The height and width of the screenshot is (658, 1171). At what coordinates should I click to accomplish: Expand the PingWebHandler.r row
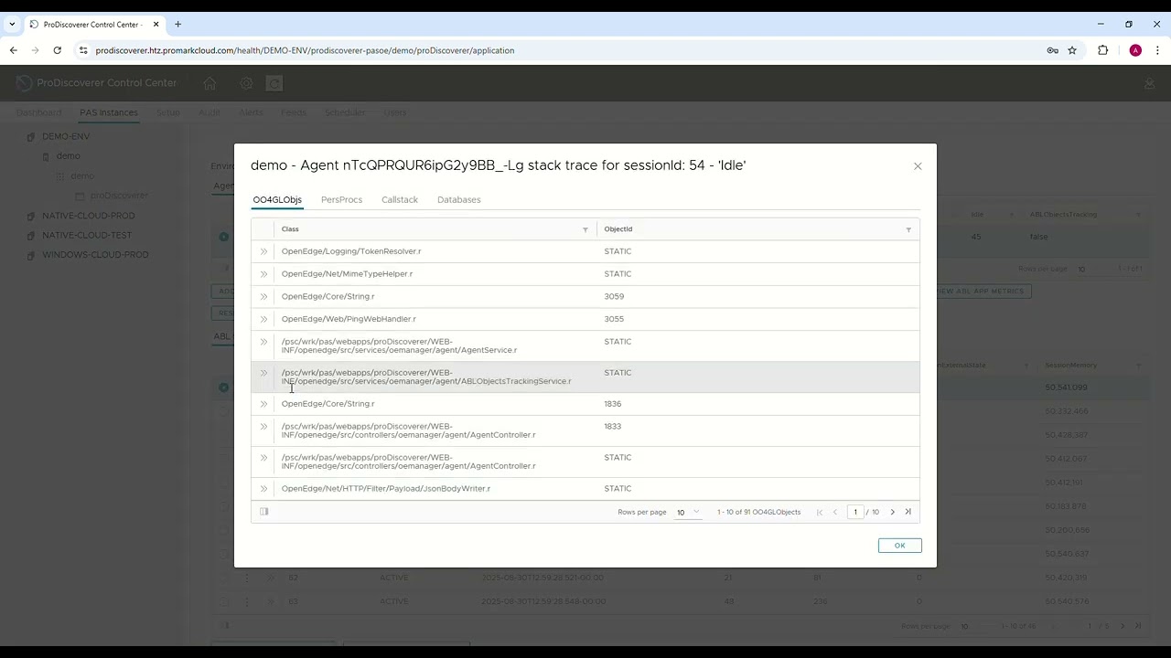(263, 319)
